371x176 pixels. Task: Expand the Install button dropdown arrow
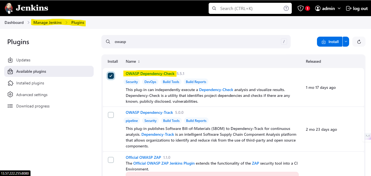[x=346, y=42]
